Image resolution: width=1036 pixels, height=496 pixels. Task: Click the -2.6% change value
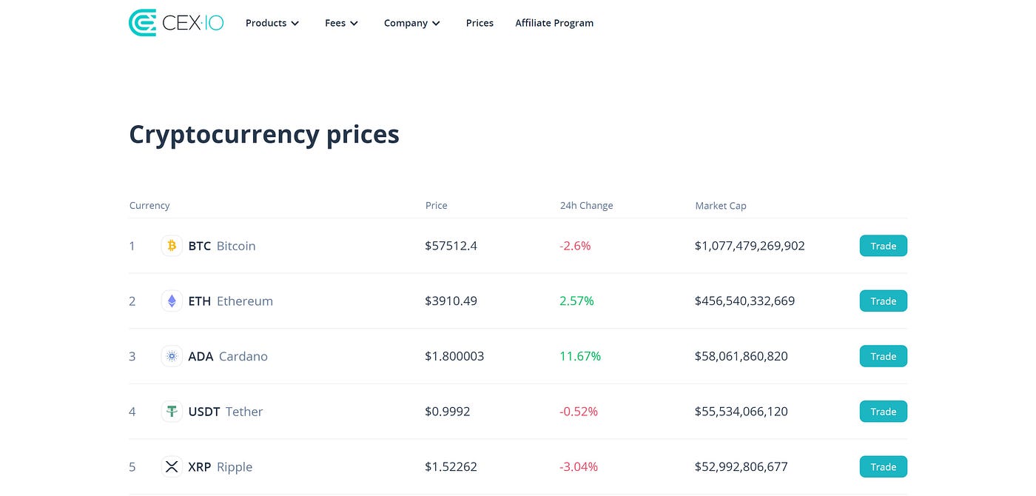pos(575,246)
